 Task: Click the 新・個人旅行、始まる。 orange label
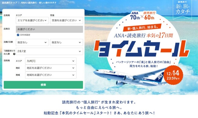coord(142,28)
